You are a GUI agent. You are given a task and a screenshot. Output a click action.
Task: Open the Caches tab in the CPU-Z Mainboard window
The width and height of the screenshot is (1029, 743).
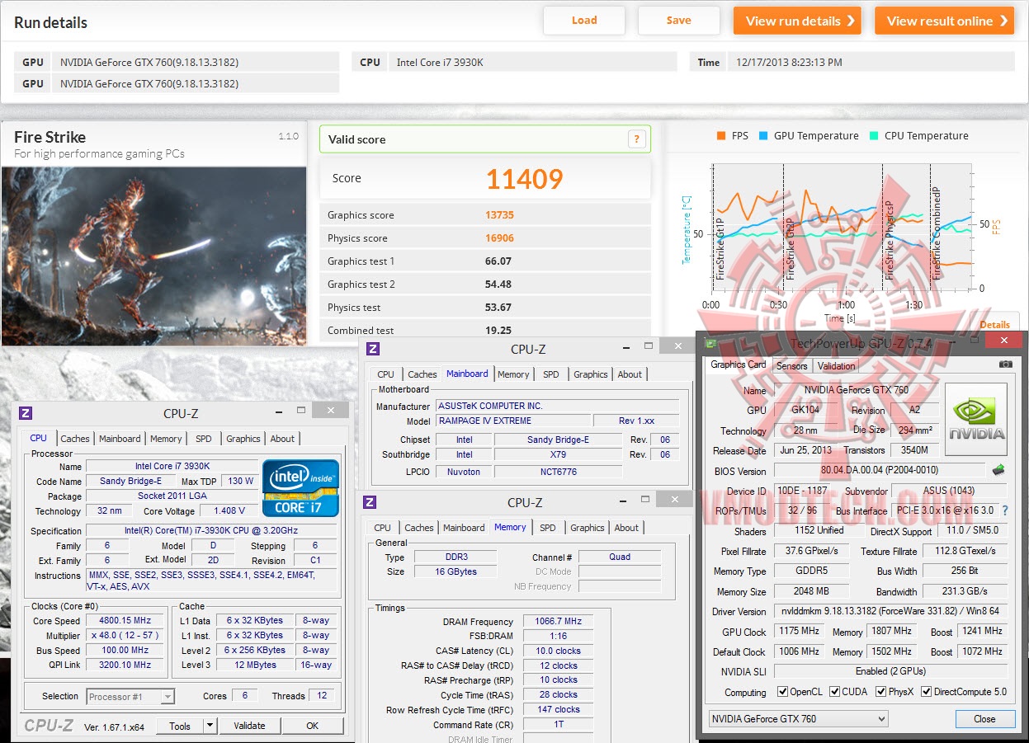click(422, 374)
